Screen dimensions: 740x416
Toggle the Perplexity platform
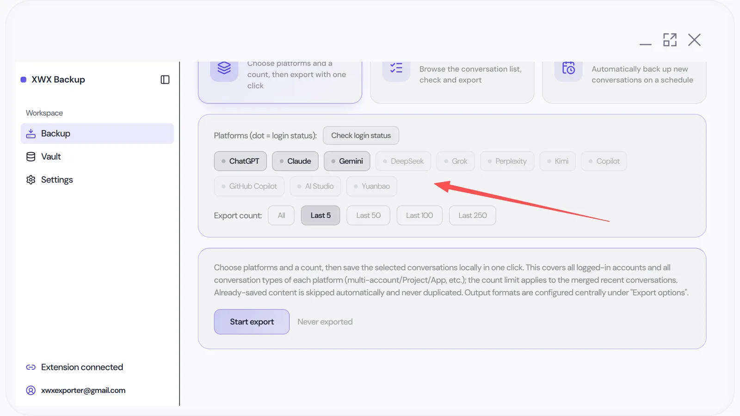[507, 161]
